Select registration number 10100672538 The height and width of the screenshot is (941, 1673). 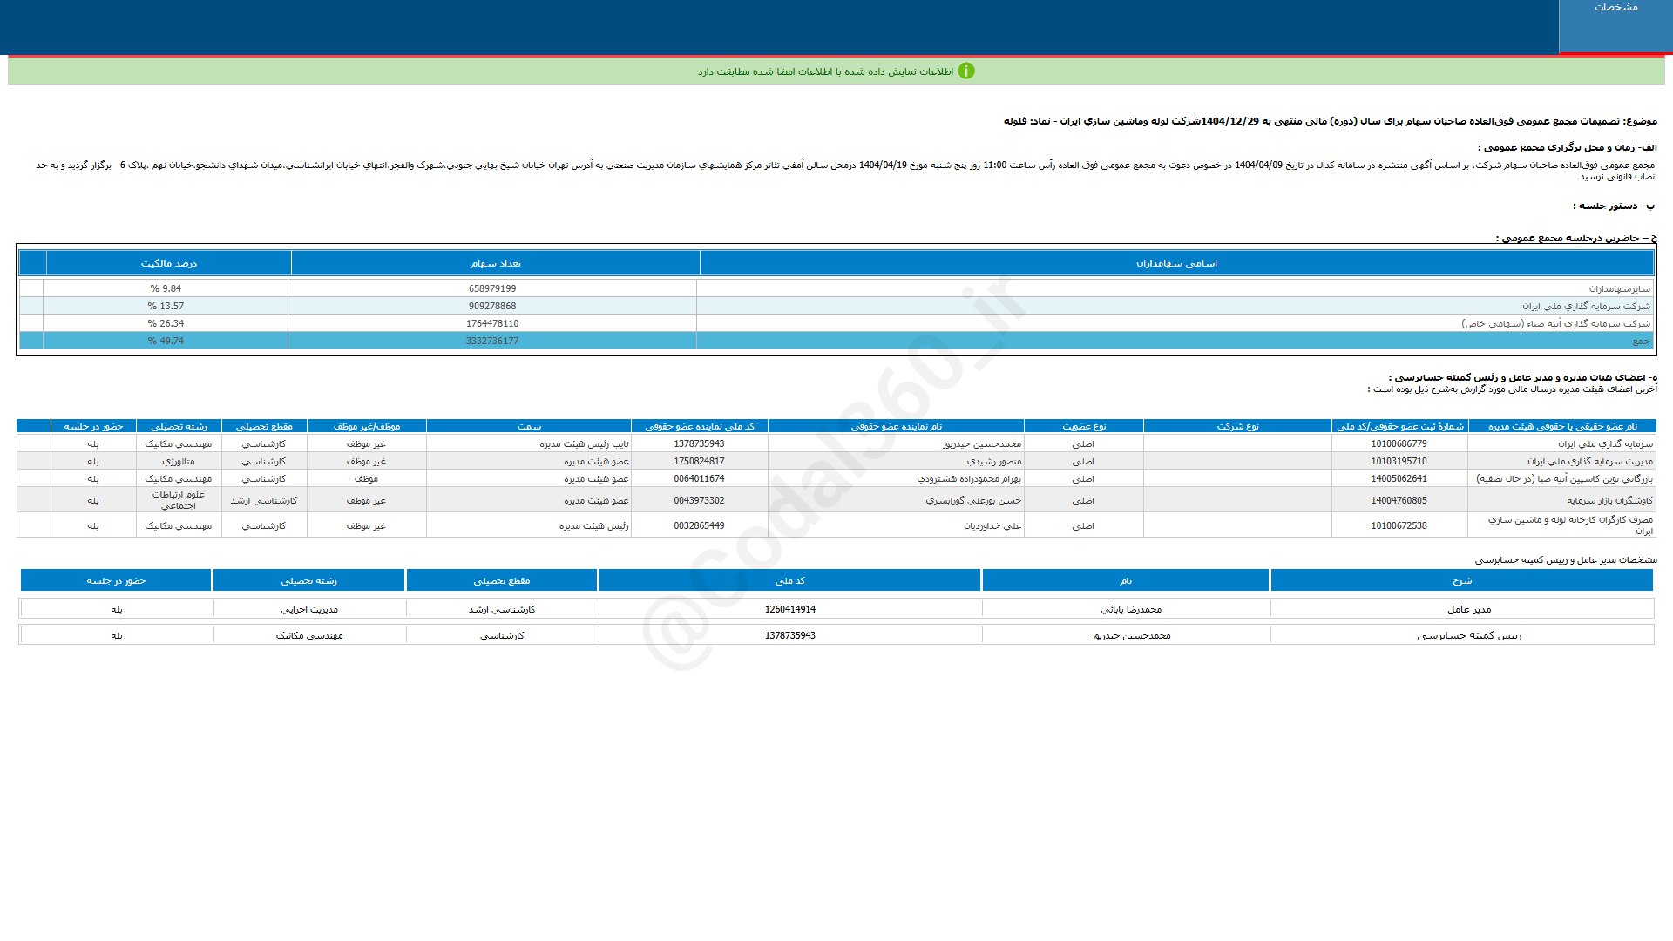1399,525
